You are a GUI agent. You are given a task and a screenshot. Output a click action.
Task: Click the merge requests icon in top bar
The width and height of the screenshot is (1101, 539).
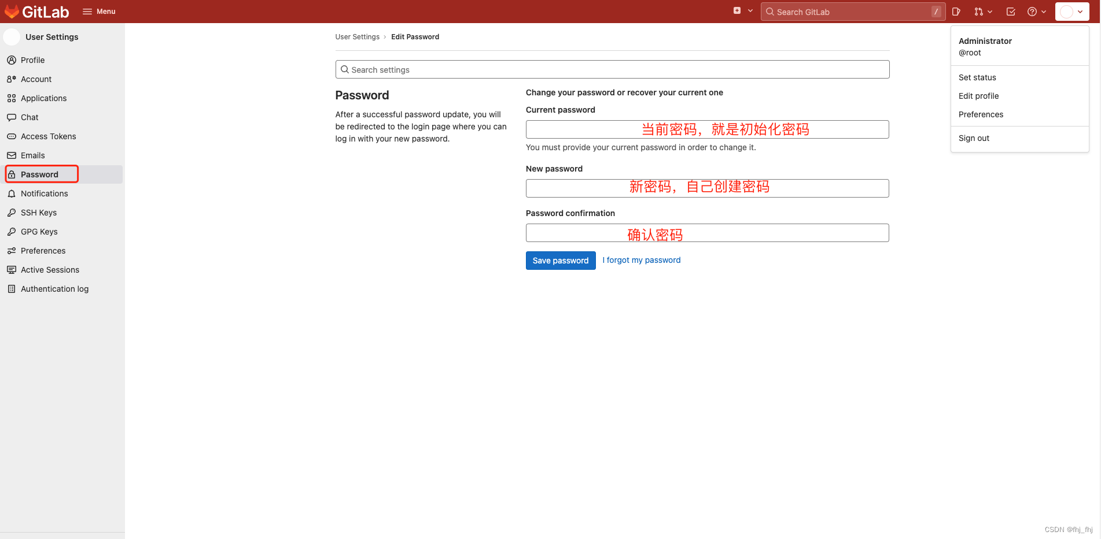coord(980,12)
